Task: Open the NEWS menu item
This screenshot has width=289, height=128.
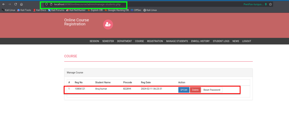Action: [236, 41]
